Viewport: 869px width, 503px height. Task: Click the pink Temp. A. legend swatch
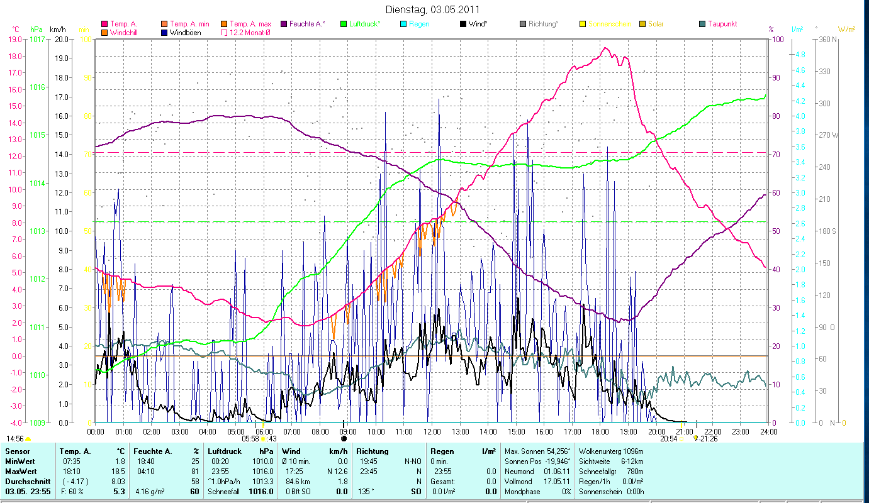point(104,24)
